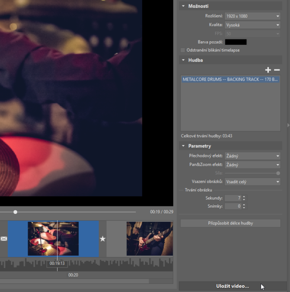Click Přizpůsobit délce hudby button
The height and width of the screenshot is (292, 290).
point(231,223)
